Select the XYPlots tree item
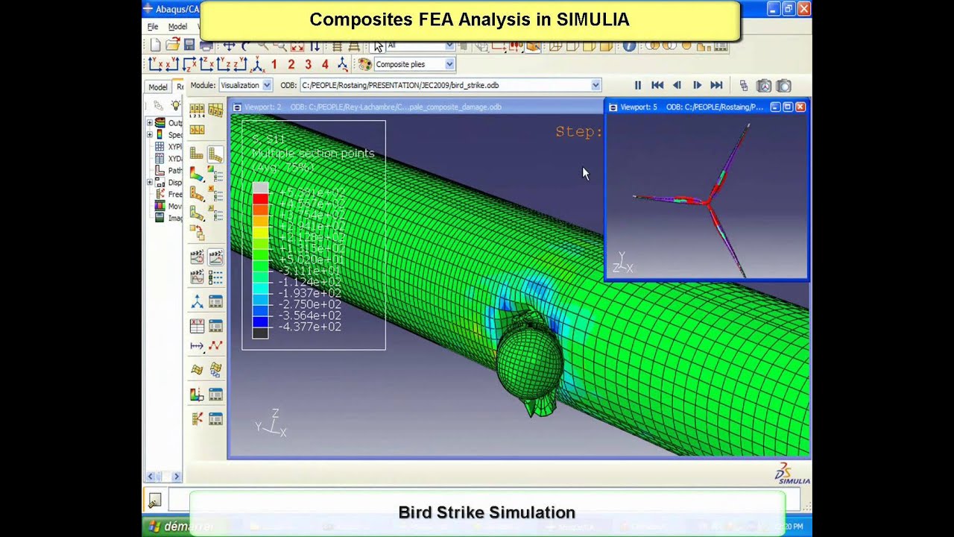Image resolution: width=954 pixels, height=537 pixels. [x=168, y=147]
